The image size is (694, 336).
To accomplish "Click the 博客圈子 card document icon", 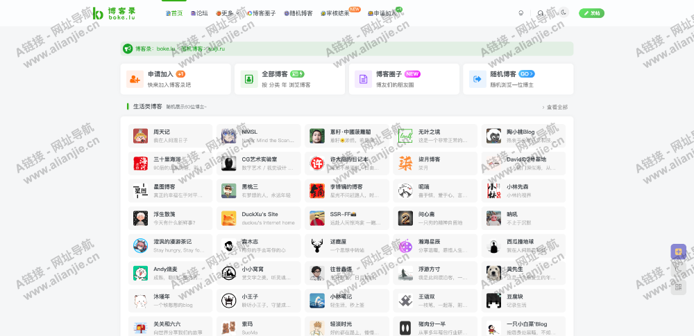I will tap(364, 79).
